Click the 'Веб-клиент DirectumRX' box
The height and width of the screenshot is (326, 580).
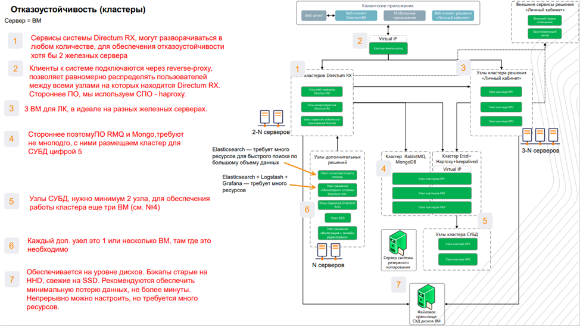click(356, 15)
